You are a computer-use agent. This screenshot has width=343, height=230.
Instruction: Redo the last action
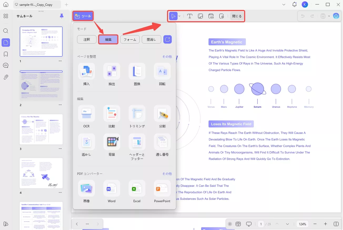pos(312,16)
